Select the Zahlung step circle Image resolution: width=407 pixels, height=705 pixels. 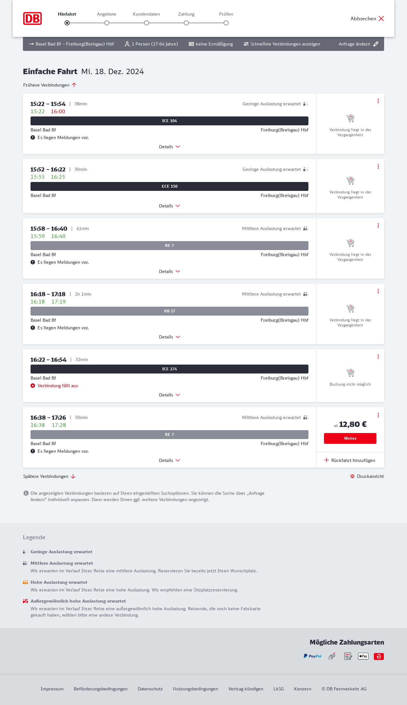click(x=186, y=23)
